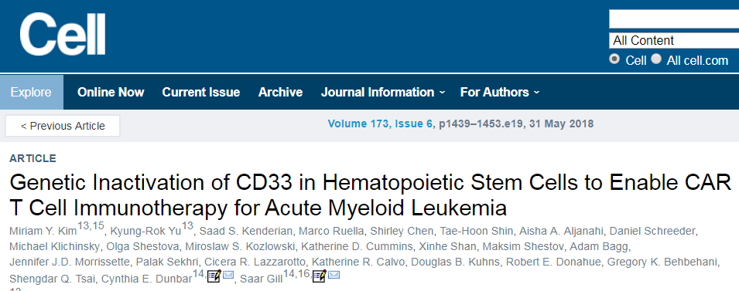Click email envelope icon for Saar Gill
Image resolution: width=739 pixels, height=291 pixels.
tap(334, 275)
